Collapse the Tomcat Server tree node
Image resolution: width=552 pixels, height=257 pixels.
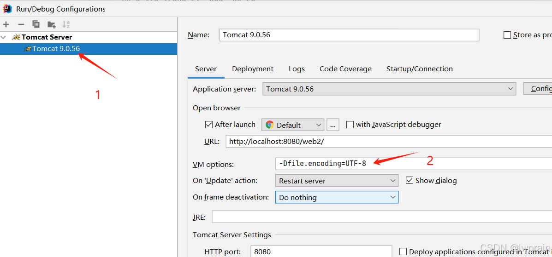pyautogui.click(x=3, y=37)
